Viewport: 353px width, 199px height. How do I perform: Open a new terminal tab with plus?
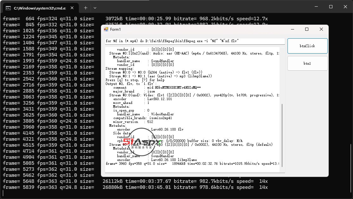click(85, 8)
